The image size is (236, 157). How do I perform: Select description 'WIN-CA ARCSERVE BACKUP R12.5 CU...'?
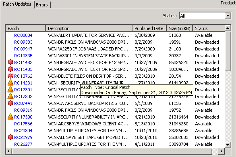[89, 103]
